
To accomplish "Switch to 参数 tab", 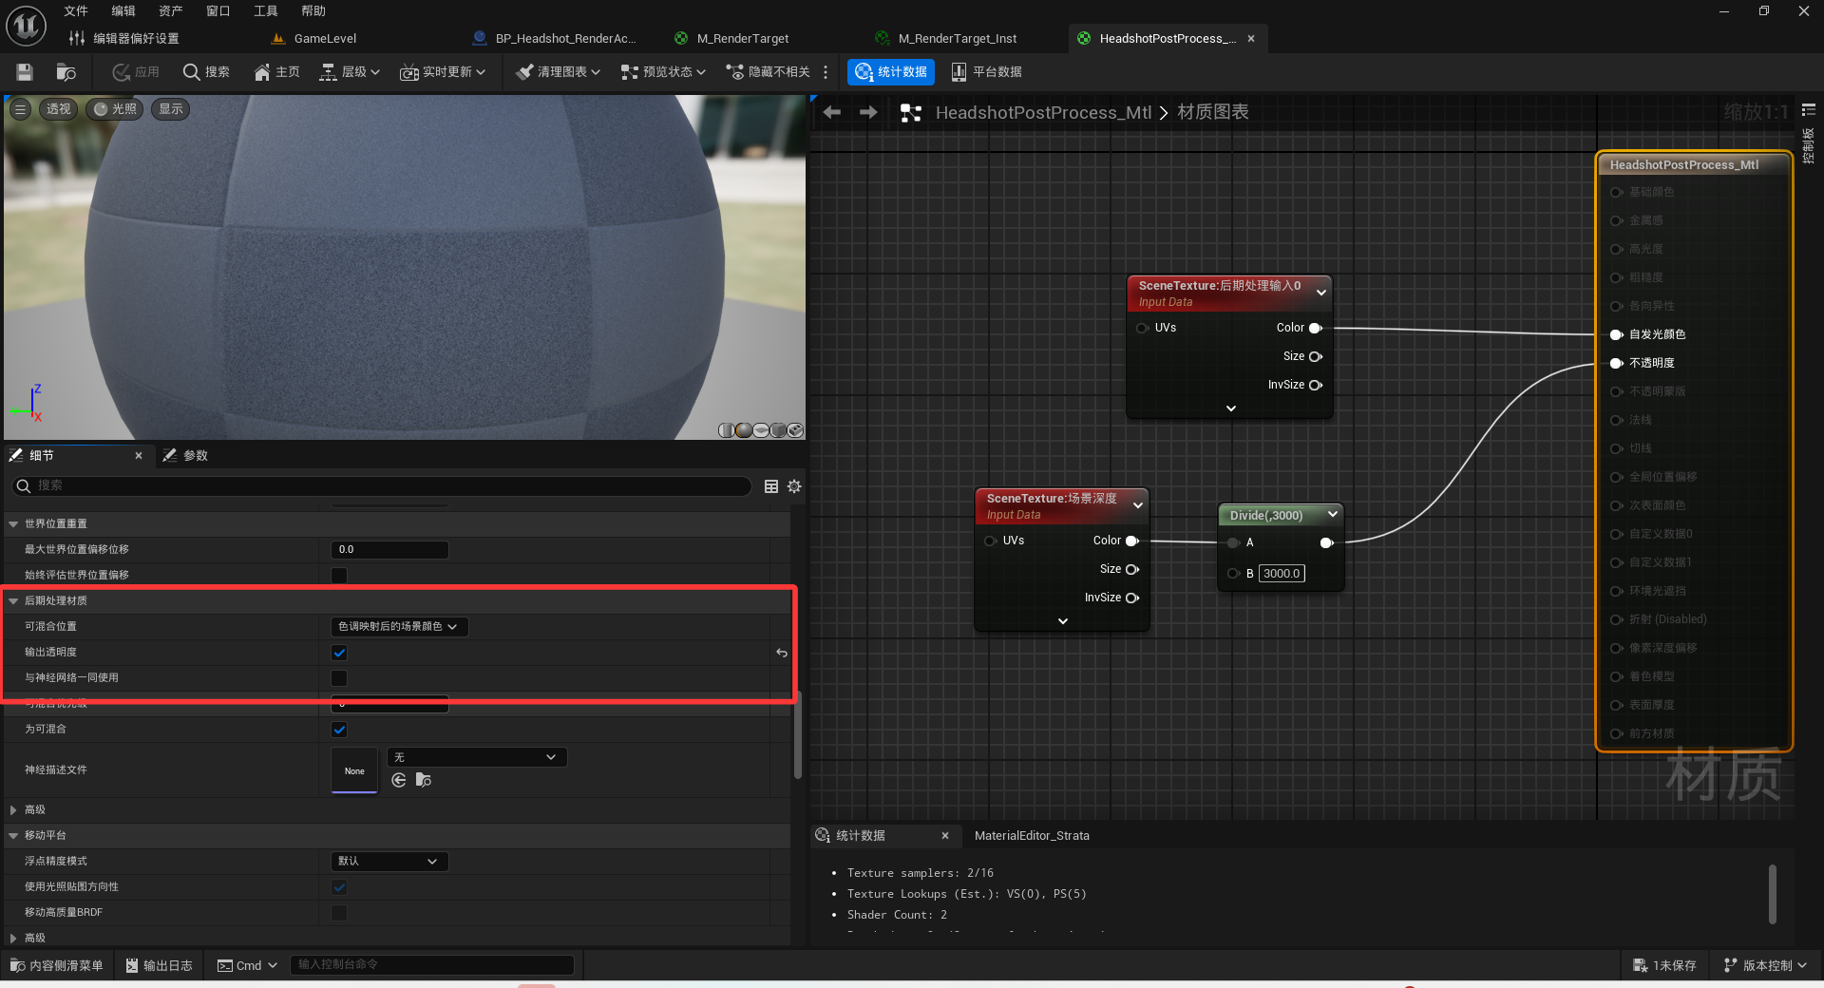I will pos(186,456).
